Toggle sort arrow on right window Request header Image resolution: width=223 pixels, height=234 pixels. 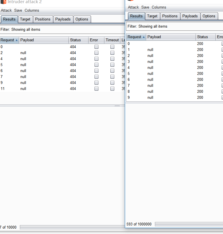(x=144, y=37)
